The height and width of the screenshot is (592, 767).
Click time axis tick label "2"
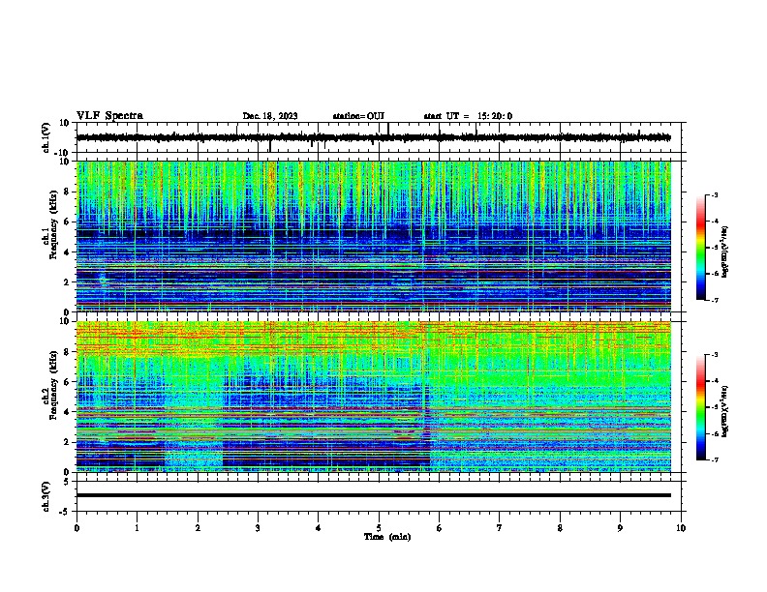click(x=198, y=528)
